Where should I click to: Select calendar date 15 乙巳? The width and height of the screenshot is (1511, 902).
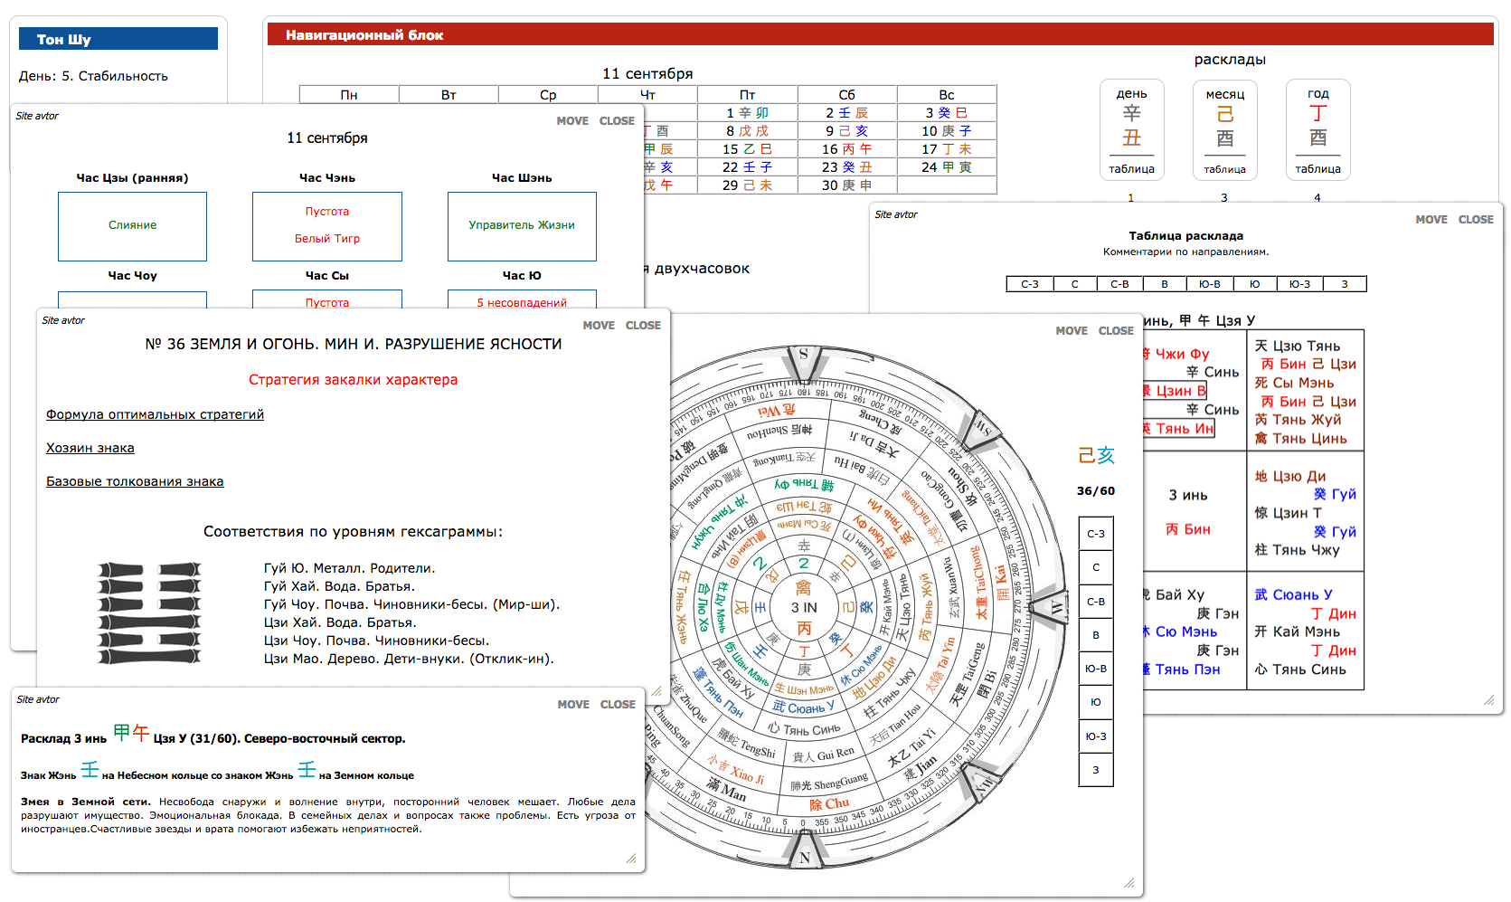tap(747, 149)
